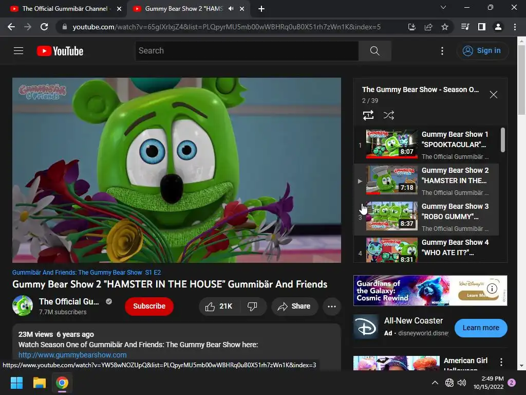Toggle Chrome side panel
Screen dimensions: 526x395
pyautogui.click(x=482, y=27)
